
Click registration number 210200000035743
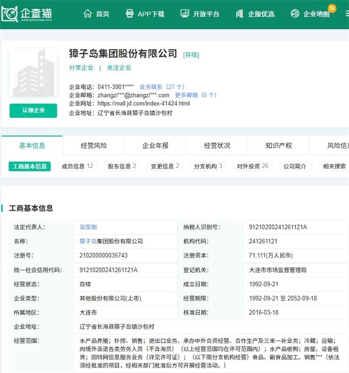click(104, 256)
